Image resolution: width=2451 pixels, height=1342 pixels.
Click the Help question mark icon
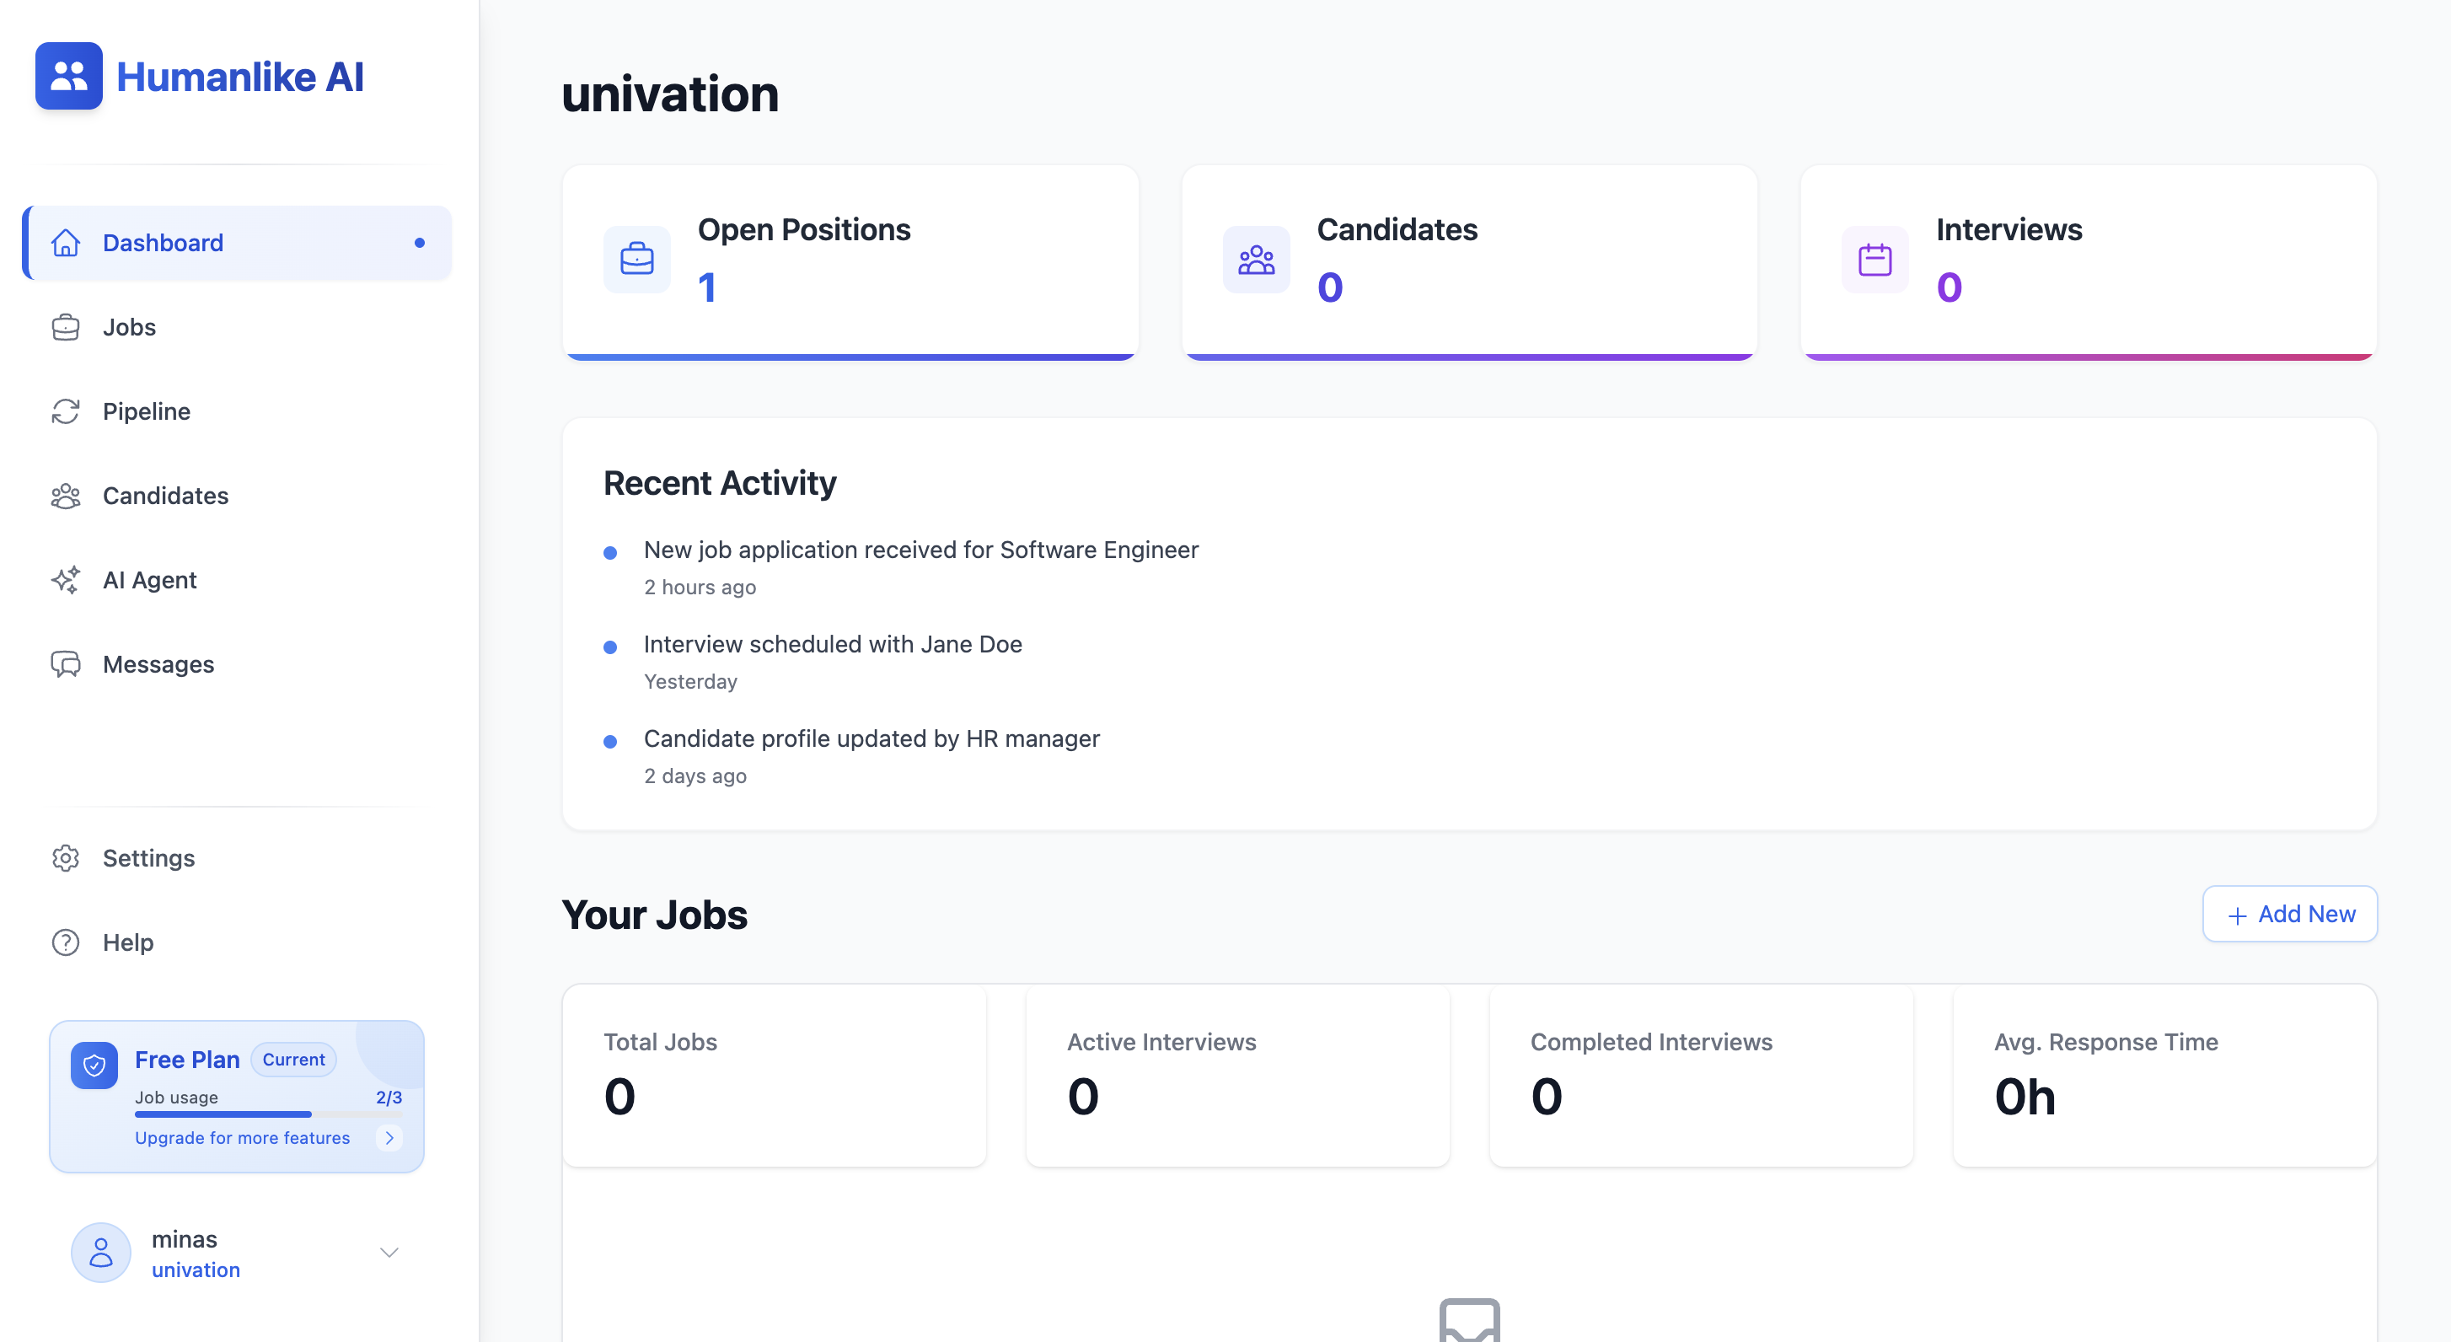tap(66, 942)
